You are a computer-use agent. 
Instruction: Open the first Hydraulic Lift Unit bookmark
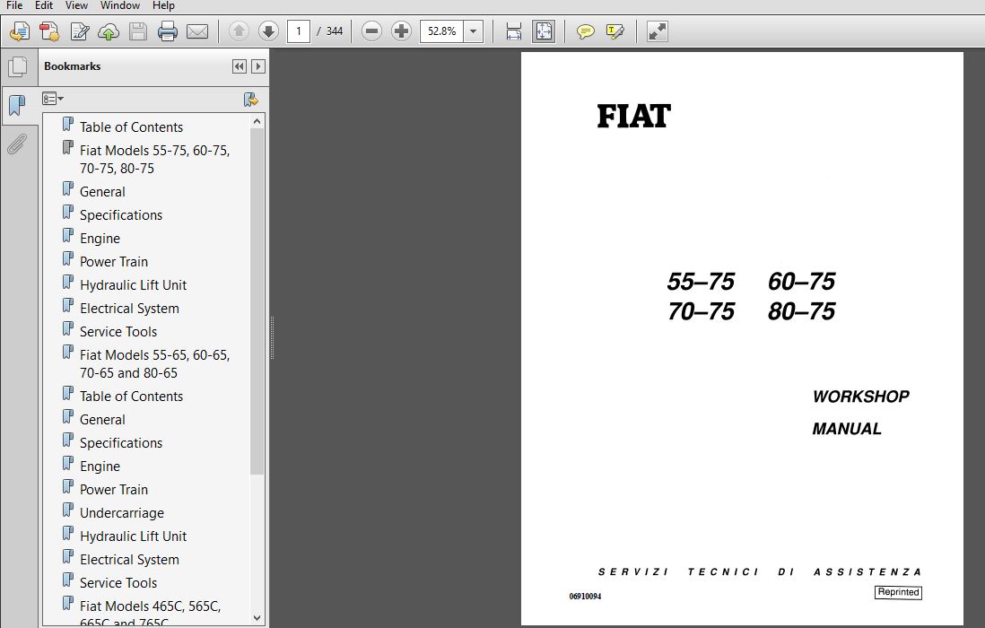click(133, 284)
